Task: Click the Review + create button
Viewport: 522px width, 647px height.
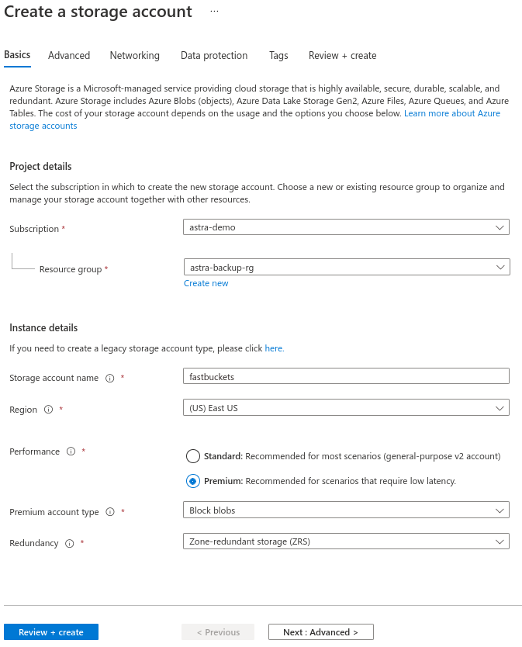Action: click(x=50, y=631)
